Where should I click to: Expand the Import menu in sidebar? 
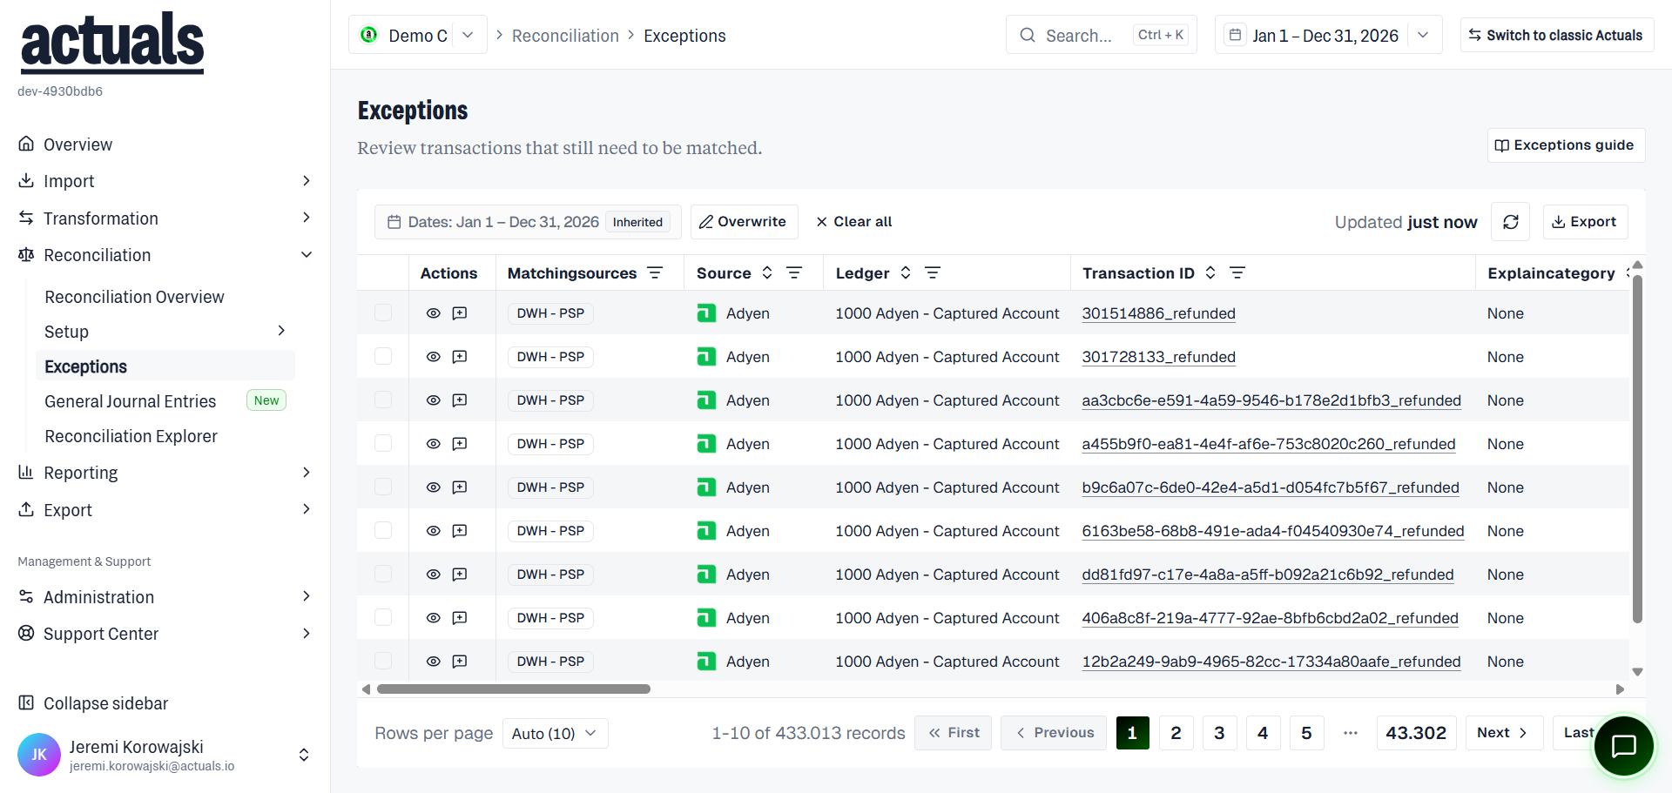click(x=165, y=181)
